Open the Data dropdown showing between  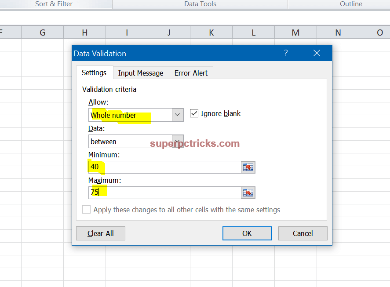[177, 141]
